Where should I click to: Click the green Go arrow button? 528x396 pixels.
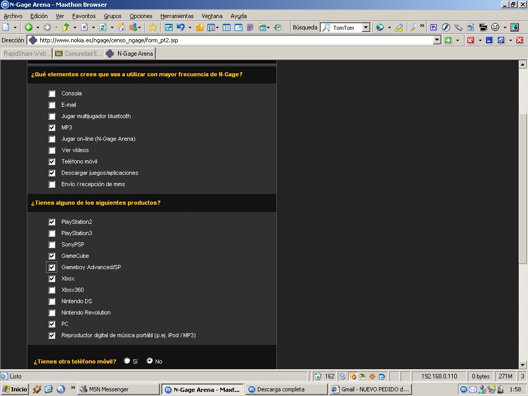tap(448, 40)
